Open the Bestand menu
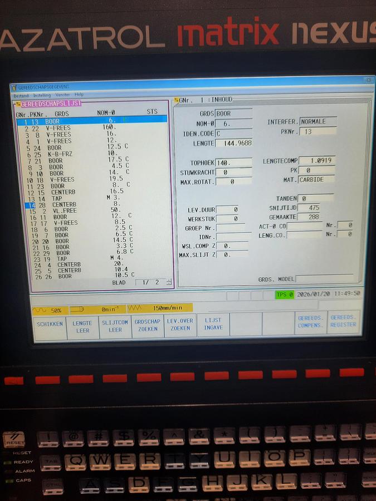 (20, 95)
